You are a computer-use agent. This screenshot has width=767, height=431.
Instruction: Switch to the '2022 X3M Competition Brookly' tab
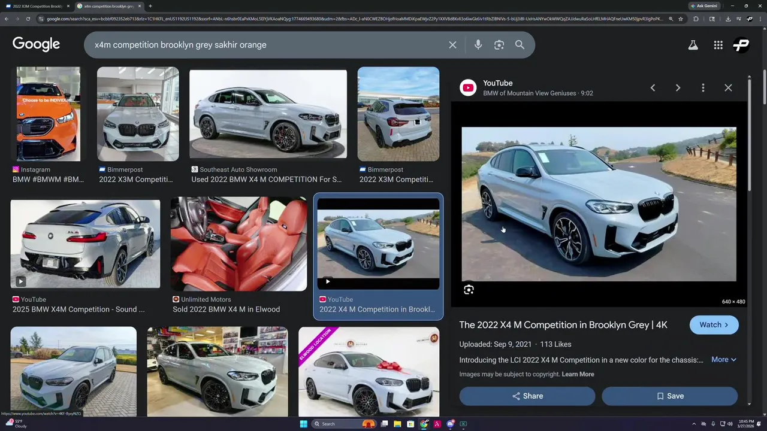(x=38, y=6)
